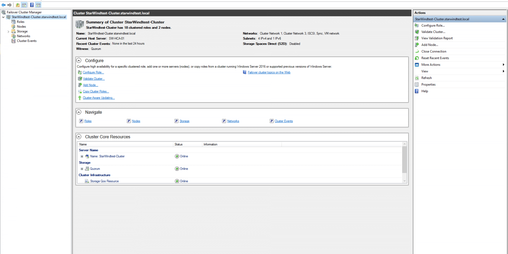Collapse the Cluster Core Resources section
508x254 pixels.
click(x=79, y=137)
